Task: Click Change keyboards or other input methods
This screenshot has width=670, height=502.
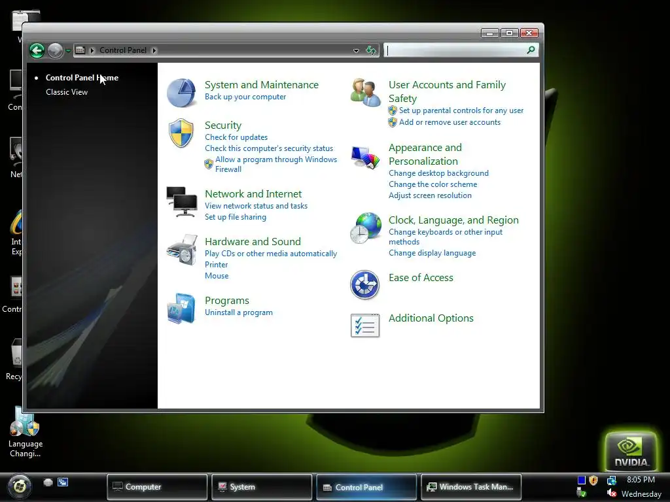Action: pos(446,237)
